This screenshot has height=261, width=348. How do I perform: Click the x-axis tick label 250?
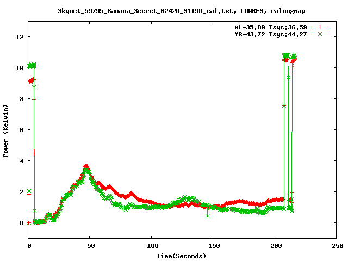[x=337, y=246]
